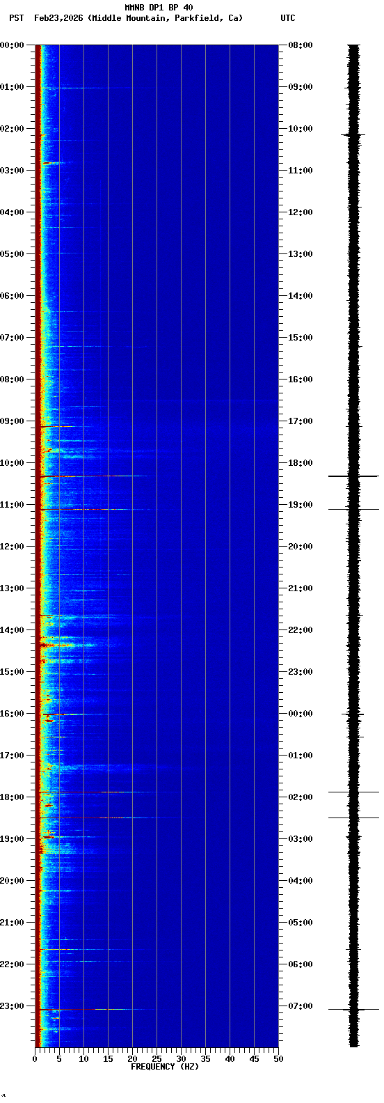The image size is (384, 1103).
Task: Click the "50" frequency tick label
Action: [x=278, y=1059]
